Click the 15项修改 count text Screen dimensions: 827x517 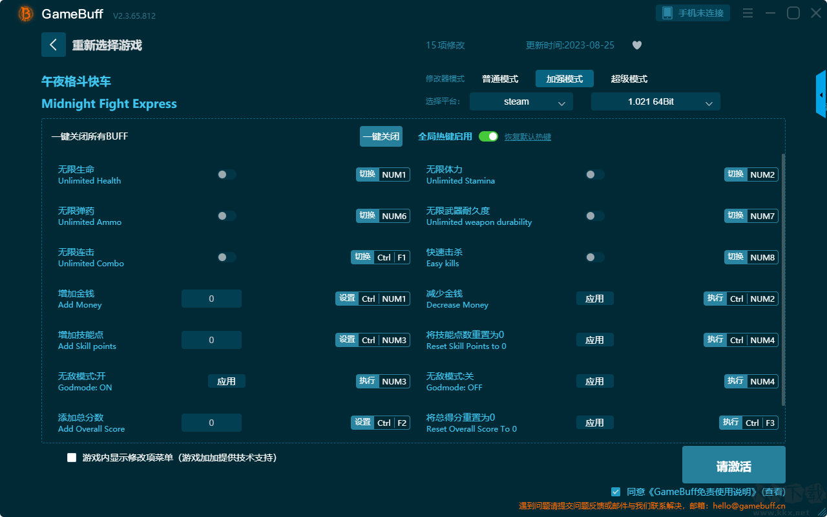(x=445, y=45)
